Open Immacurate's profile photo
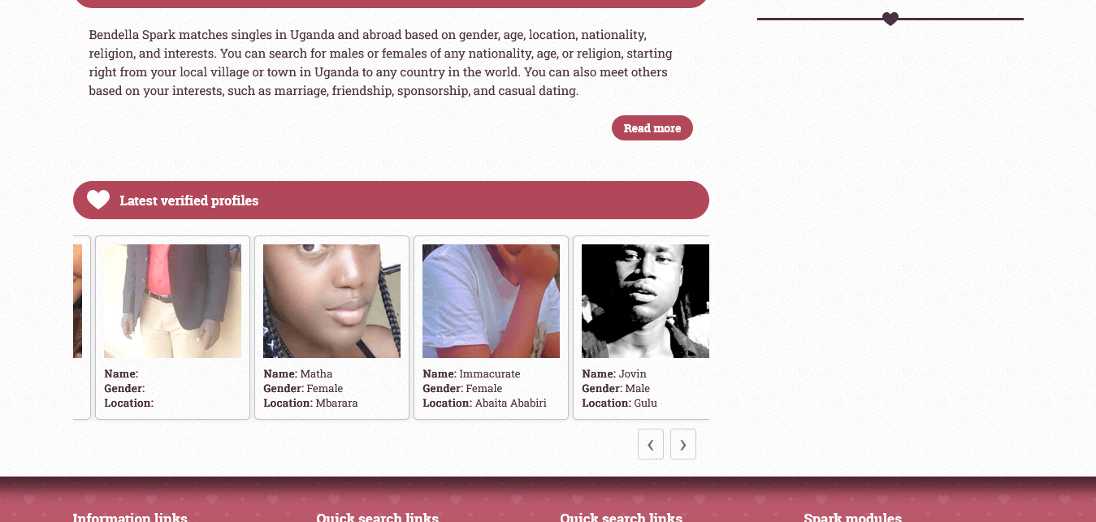Viewport: 1096px width, 522px height. point(491,301)
